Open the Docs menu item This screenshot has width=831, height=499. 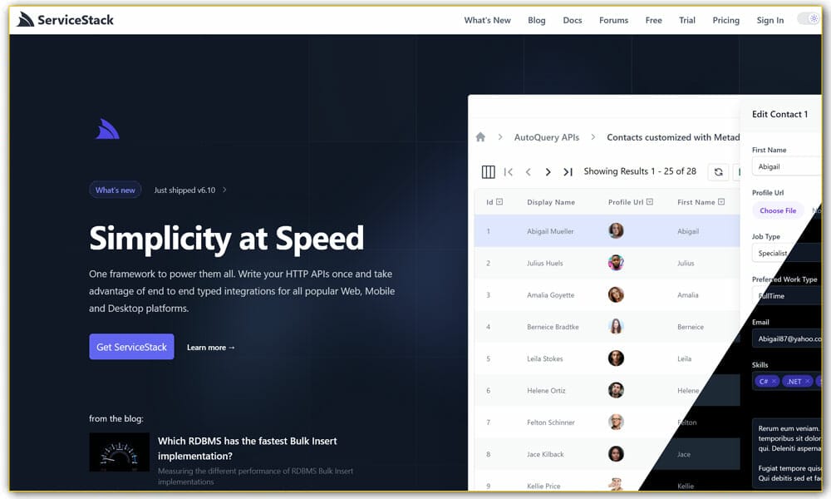click(573, 20)
